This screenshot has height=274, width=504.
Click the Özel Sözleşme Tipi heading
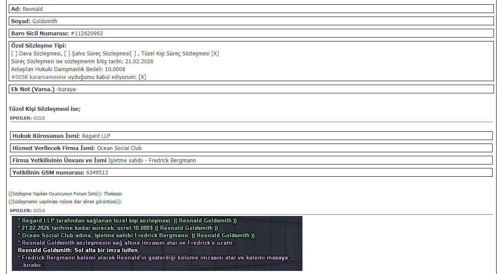tap(38, 45)
